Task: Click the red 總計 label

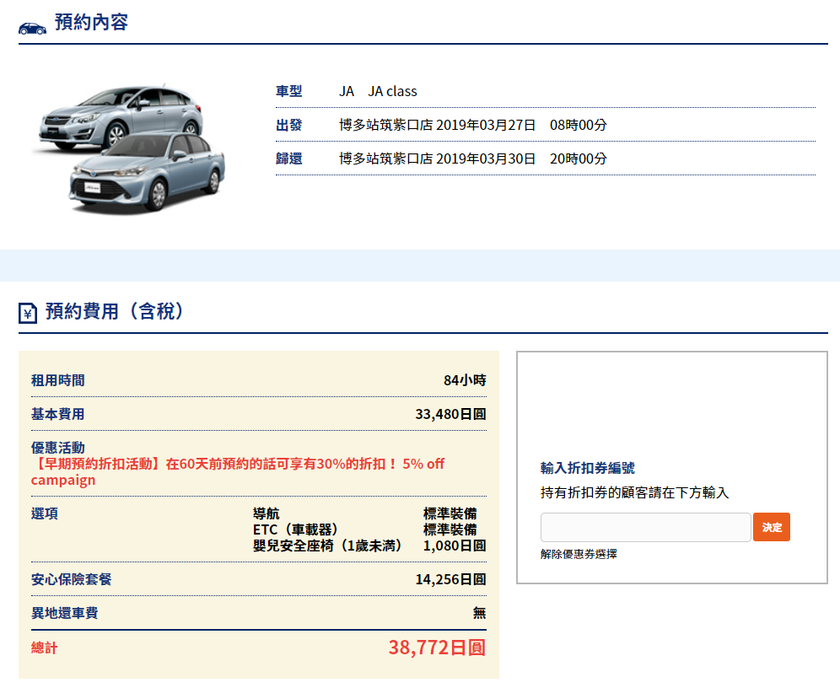Action: click(45, 648)
